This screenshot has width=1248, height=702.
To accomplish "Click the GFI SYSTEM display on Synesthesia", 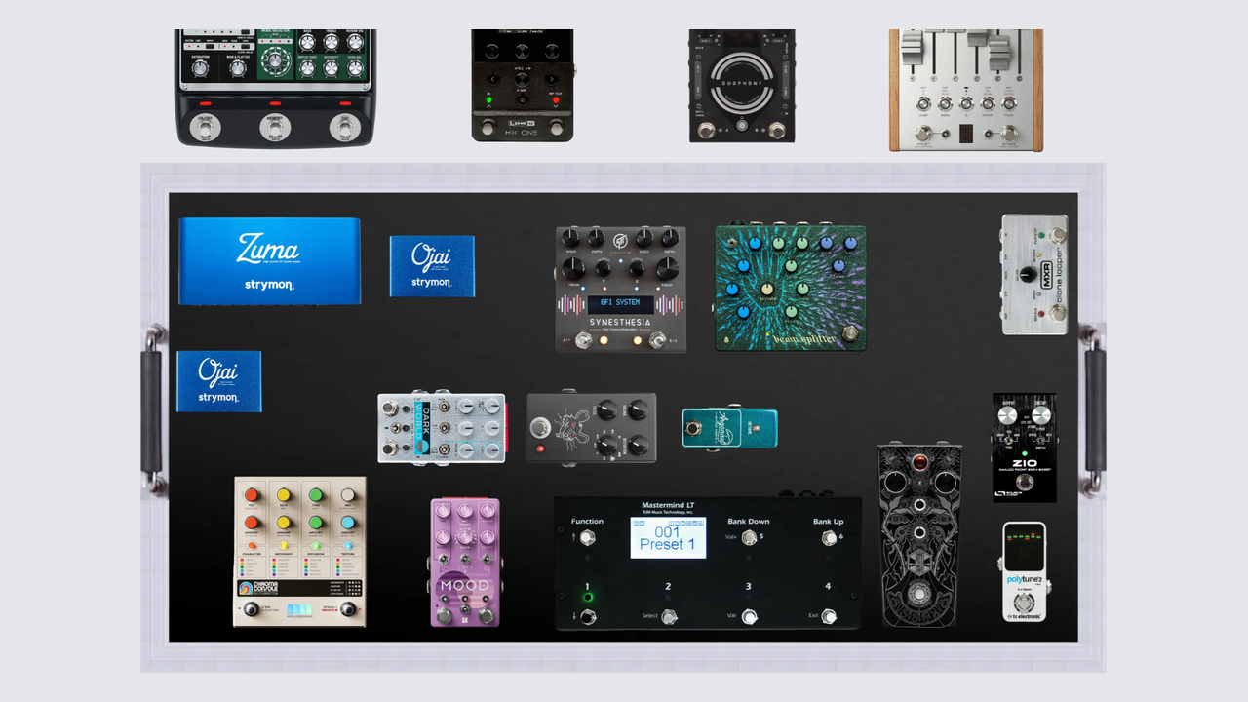I will pyautogui.click(x=620, y=305).
